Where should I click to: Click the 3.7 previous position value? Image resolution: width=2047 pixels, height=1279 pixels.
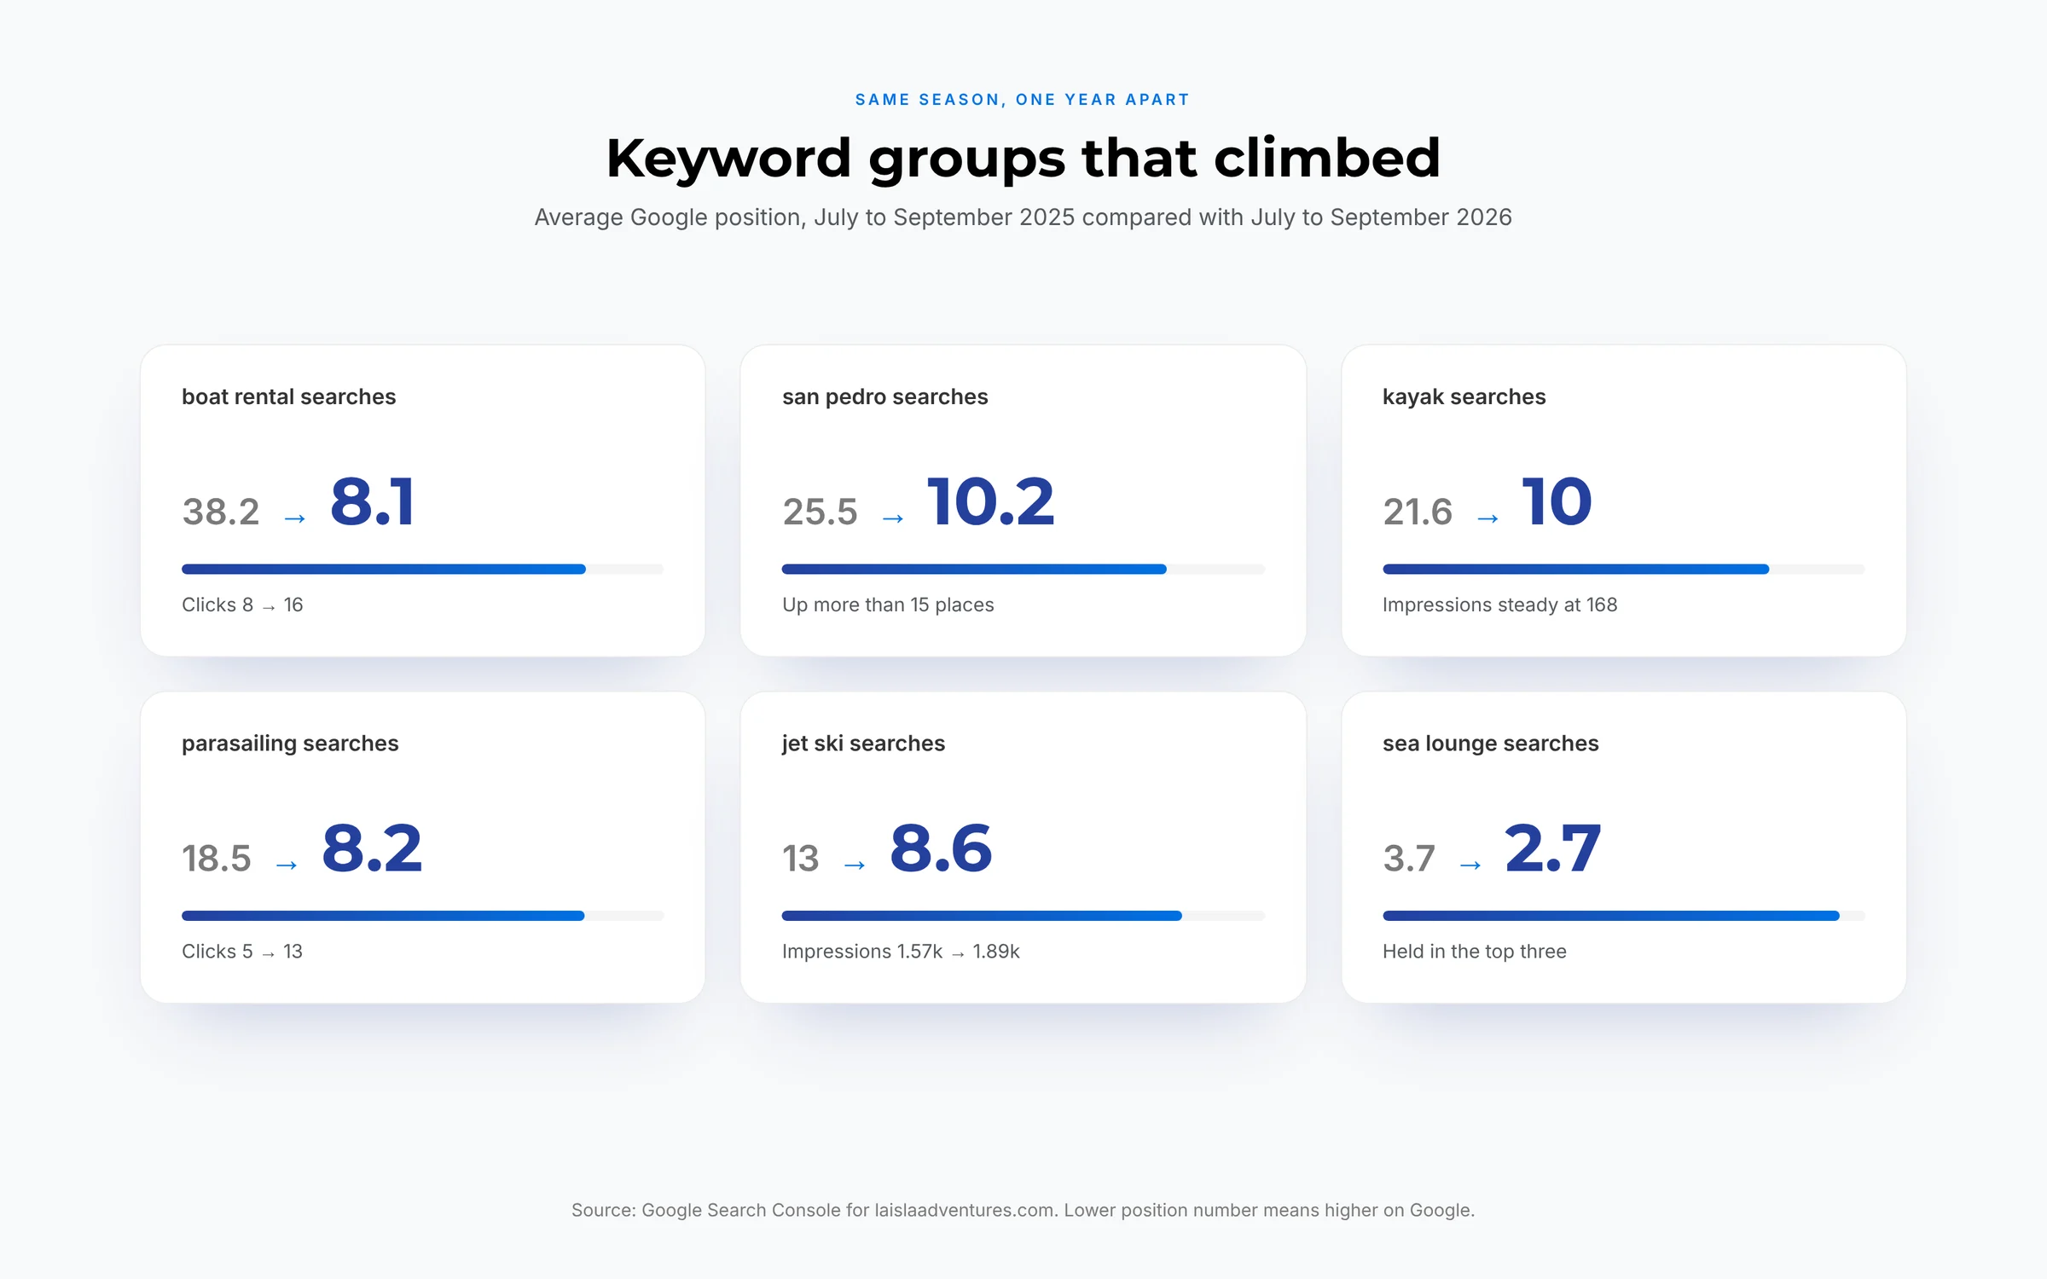1409,859
